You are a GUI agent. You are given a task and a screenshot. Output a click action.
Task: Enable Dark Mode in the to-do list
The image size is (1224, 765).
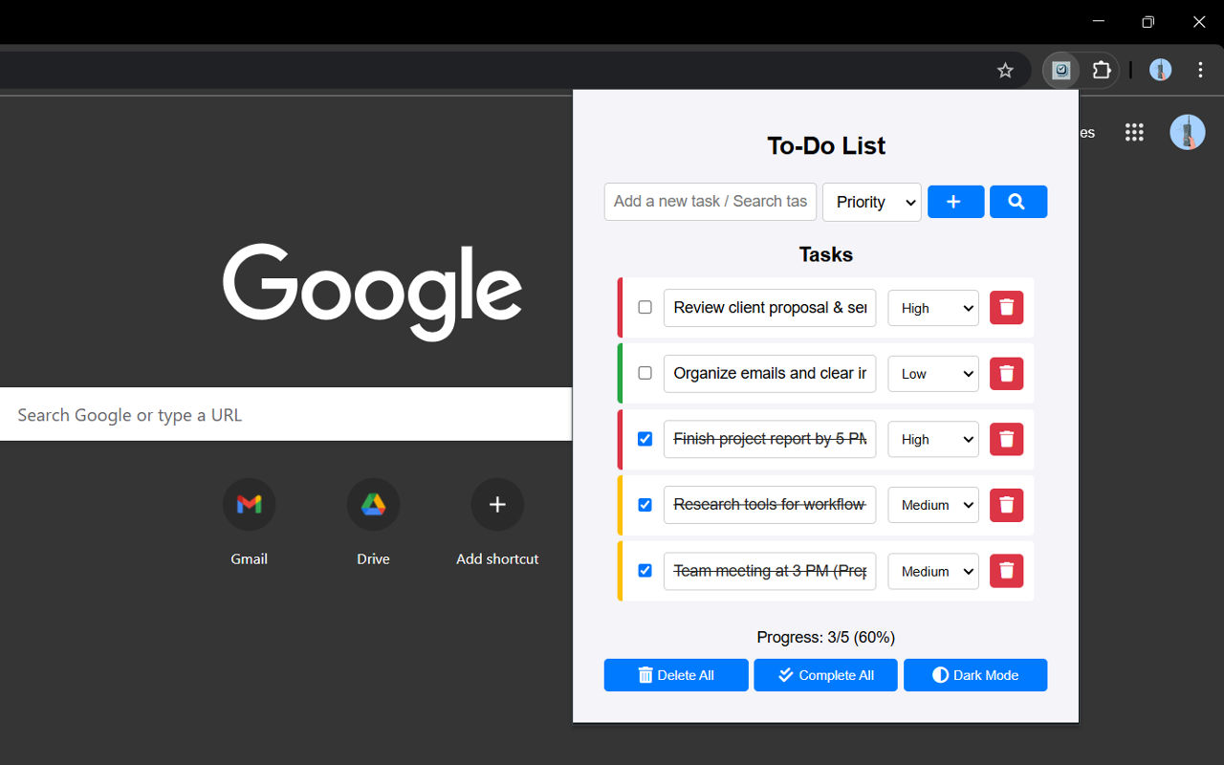[x=975, y=675]
